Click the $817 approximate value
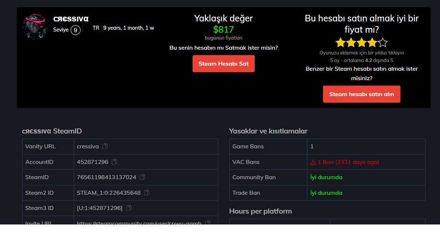Viewport: 440px width, 235px height. pyautogui.click(x=223, y=29)
